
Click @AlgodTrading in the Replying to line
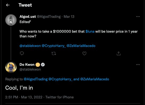pos(36,79)
